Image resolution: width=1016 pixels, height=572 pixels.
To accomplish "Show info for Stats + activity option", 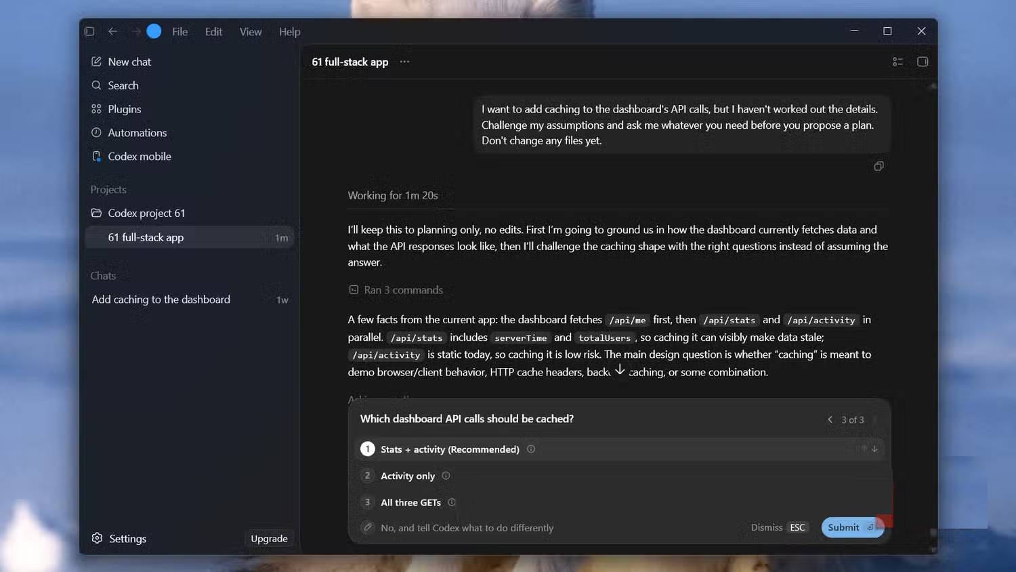I will click(531, 449).
